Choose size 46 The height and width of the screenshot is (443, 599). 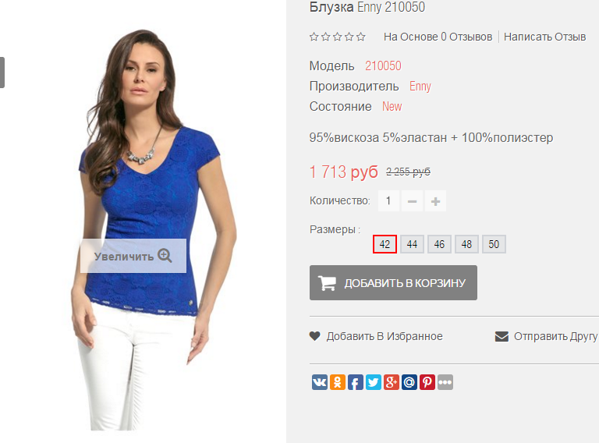[x=439, y=244]
